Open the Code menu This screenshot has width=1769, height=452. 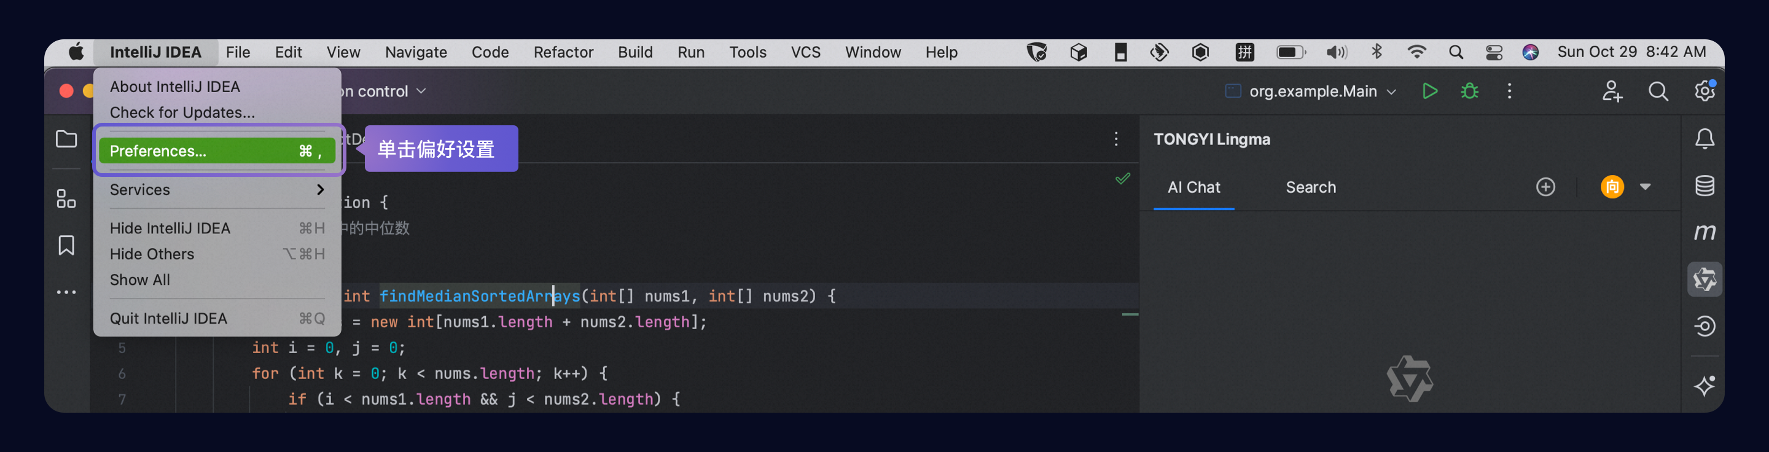(490, 52)
